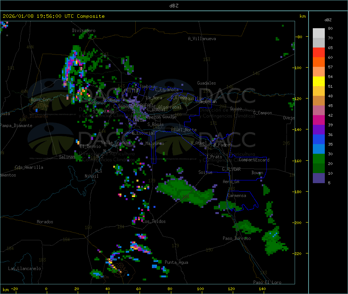This screenshot has width=348, height=294.
Task: Click the Soitue map label
Action: [x=205, y=172]
